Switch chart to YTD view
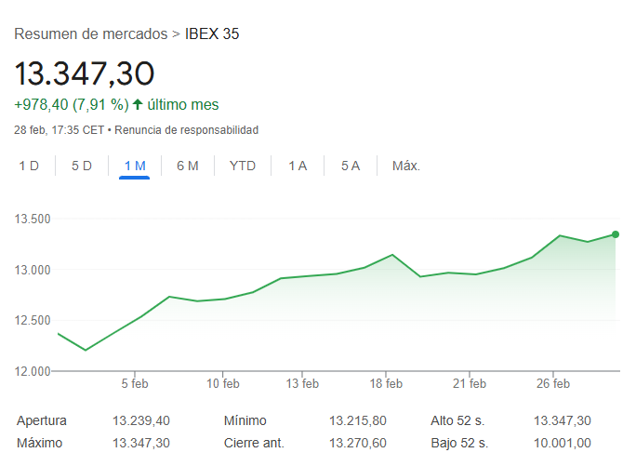Screen dimensions: 636x466 (243, 166)
